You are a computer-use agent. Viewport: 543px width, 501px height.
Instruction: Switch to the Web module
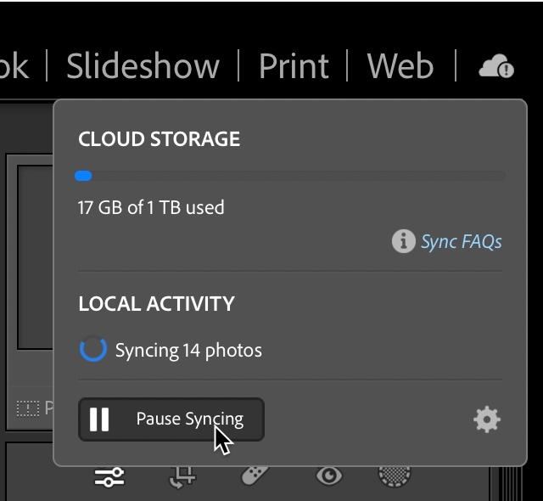tap(400, 66)
